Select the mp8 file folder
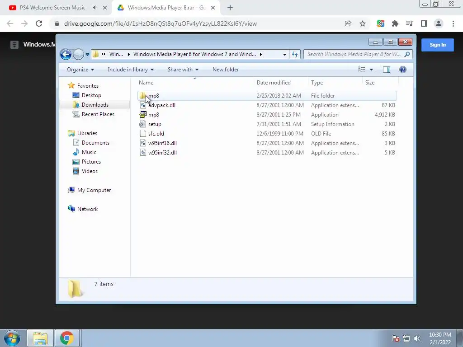The width and height of the screenshot is (463, 347). click(x=267, y=96)
